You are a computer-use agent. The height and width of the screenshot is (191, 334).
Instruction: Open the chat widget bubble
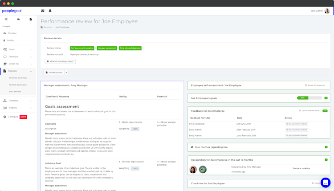click(x=326, y=183)
